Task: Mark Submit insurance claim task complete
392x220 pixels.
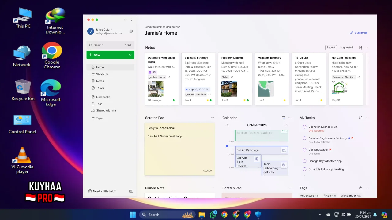Action: click(x=304, y=127)
